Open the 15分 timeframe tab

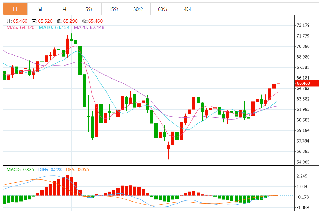[114, 9]
